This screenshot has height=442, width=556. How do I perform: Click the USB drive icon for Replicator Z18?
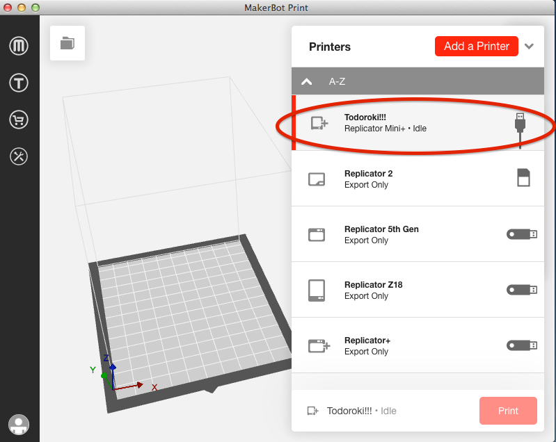coord(521,289)
